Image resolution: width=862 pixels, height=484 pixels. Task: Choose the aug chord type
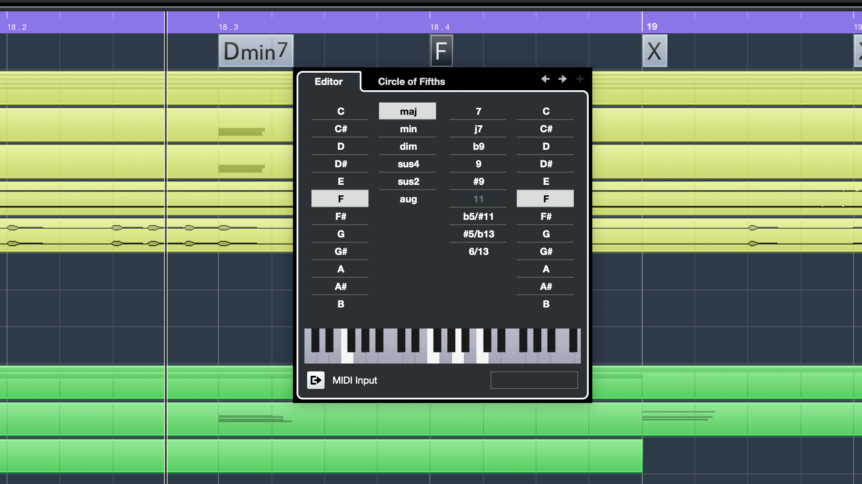click(x=408, y=199)
